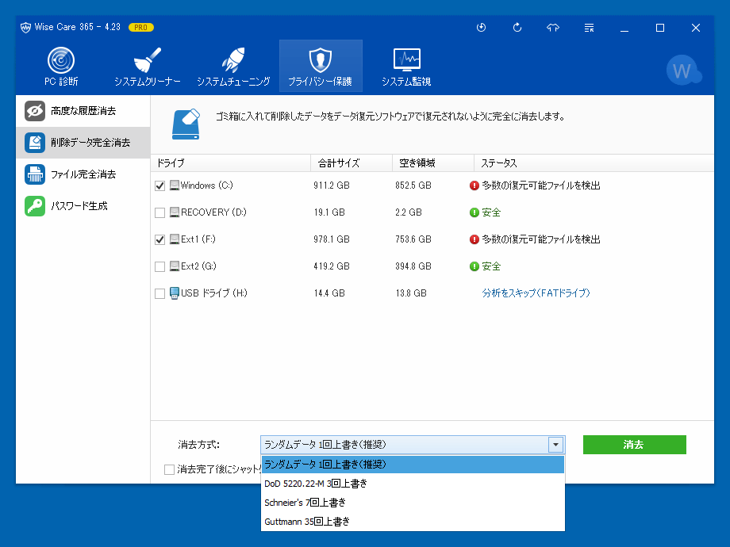Choose Schneier's 7回上書き option
This screenshot has height=547, width=730.
coord(413,503)
